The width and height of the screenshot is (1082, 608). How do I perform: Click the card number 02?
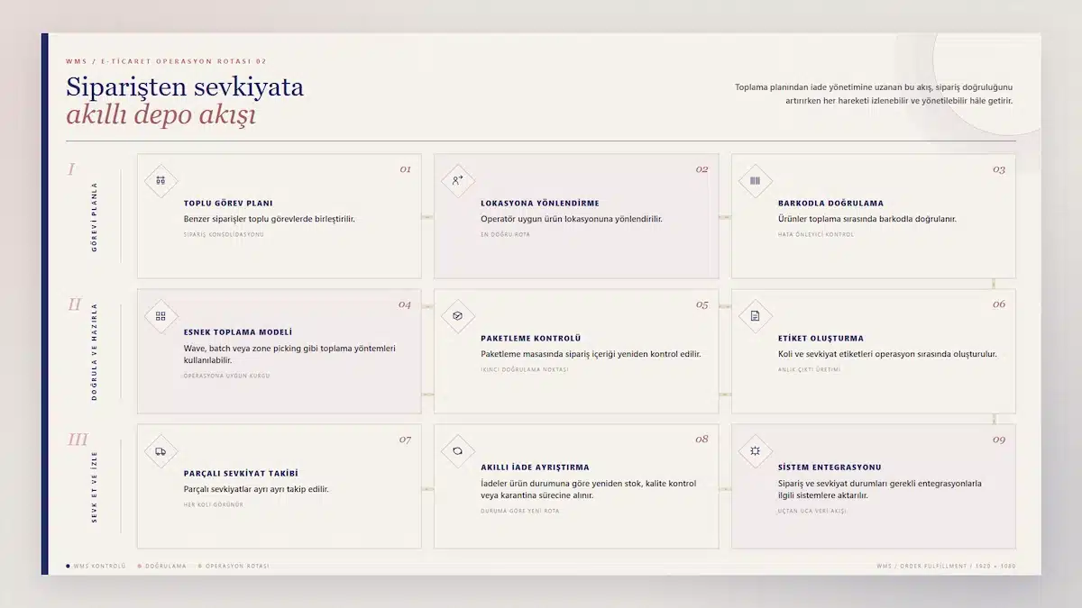pyautogui.click(x=701, y=169)
